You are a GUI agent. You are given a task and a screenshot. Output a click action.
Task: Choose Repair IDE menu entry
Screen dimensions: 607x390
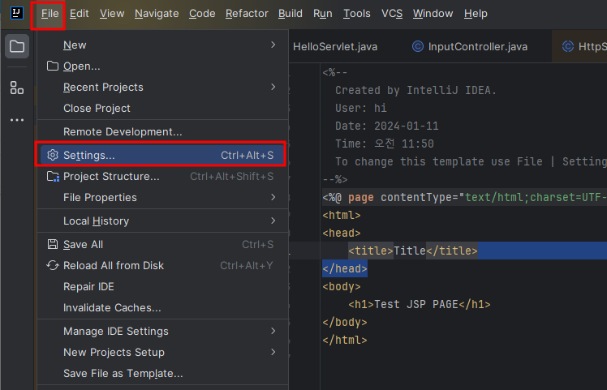162,287
